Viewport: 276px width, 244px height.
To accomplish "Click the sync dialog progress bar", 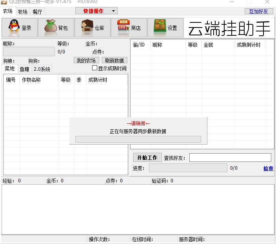I will [138, 139].
